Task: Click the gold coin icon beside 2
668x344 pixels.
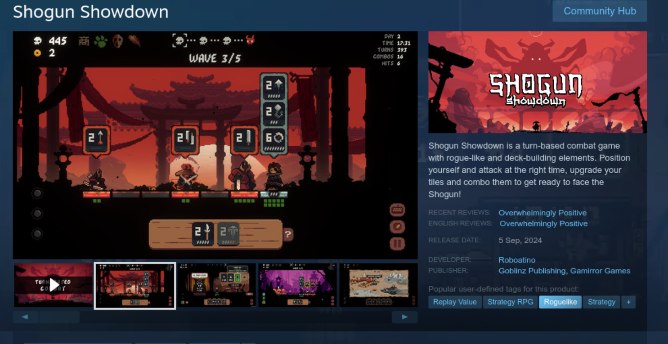Action: click(38, 53)
